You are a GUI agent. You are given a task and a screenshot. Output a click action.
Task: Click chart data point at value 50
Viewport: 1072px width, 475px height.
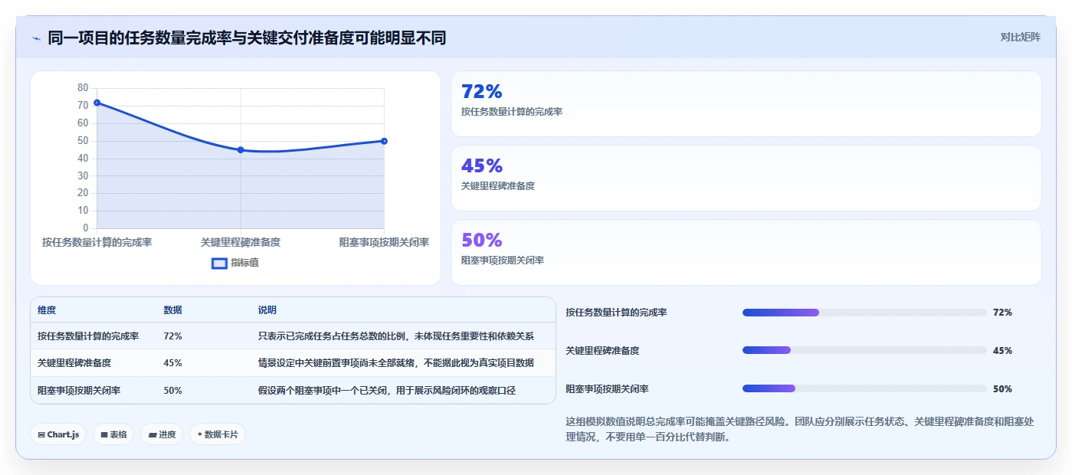pyautogui.click(x=384, y=141)
